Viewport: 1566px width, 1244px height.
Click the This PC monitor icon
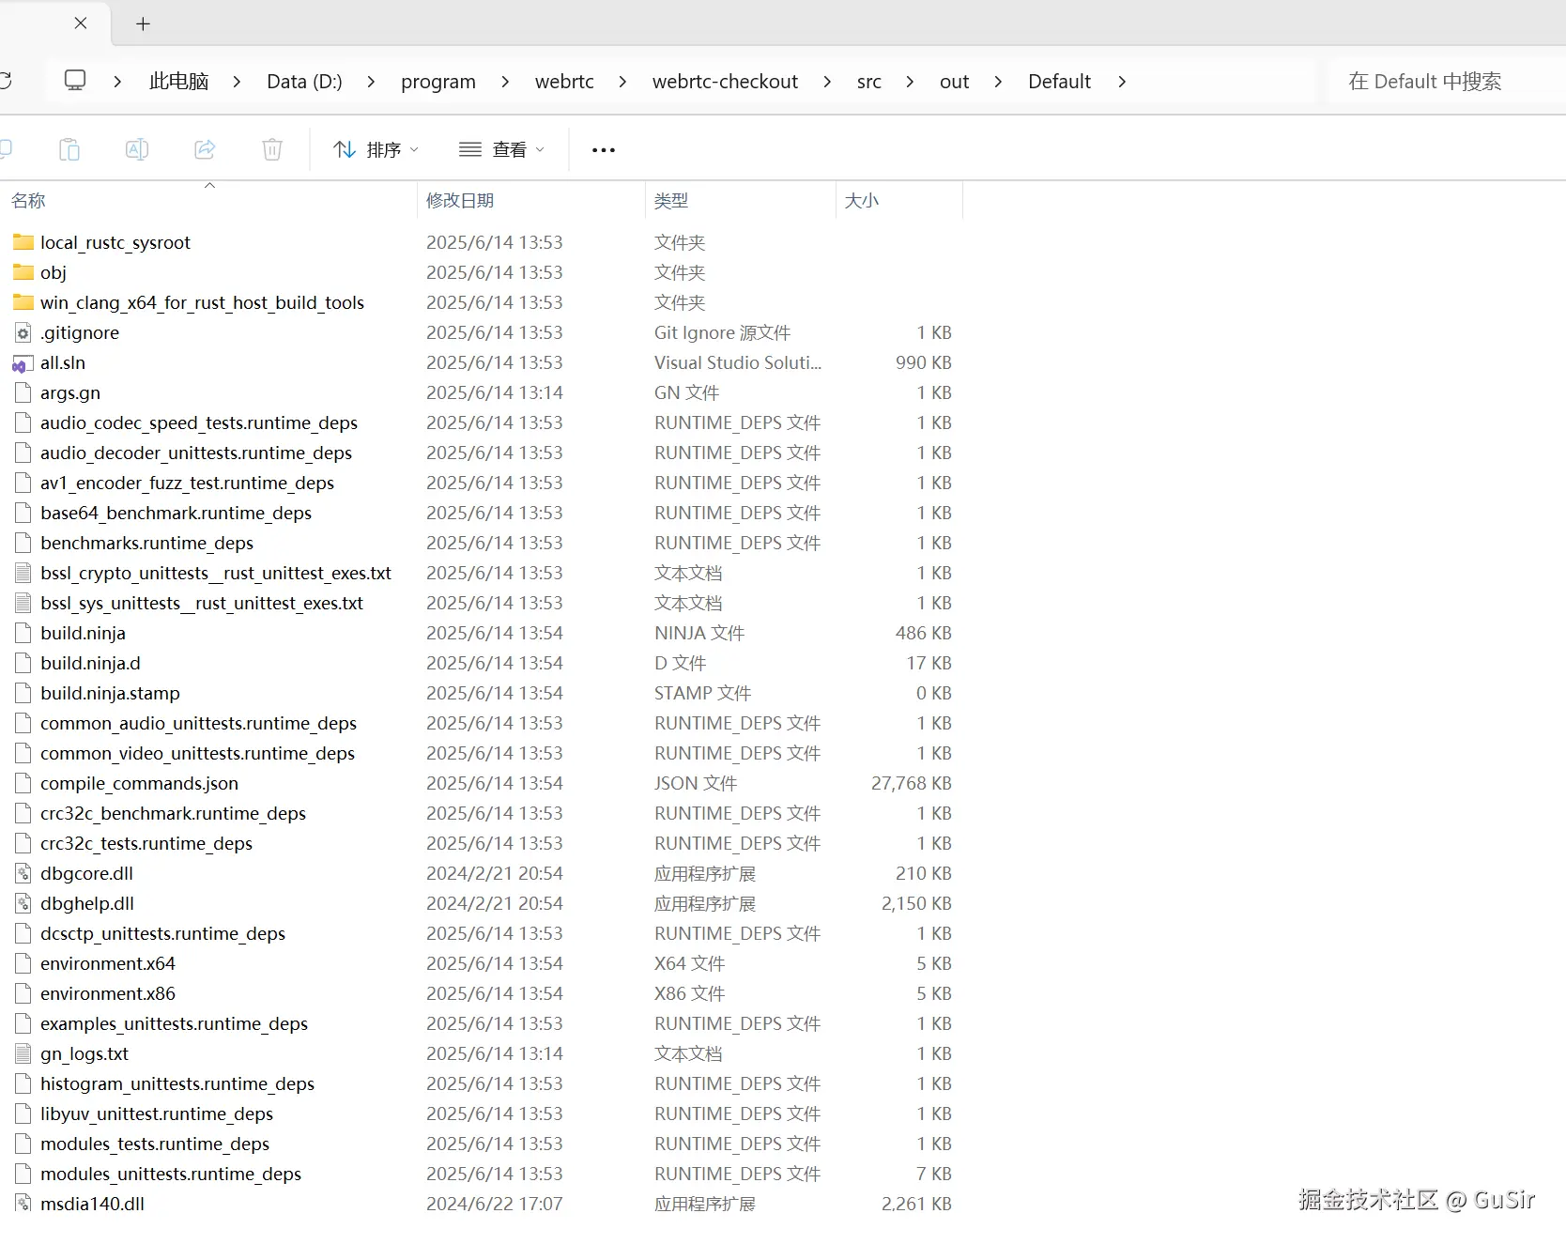(75, 81)
